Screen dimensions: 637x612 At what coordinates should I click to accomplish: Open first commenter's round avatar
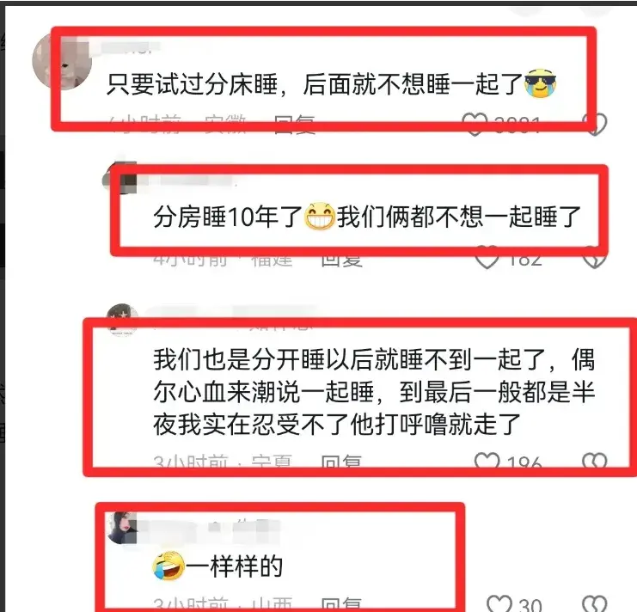click(61, 60)
